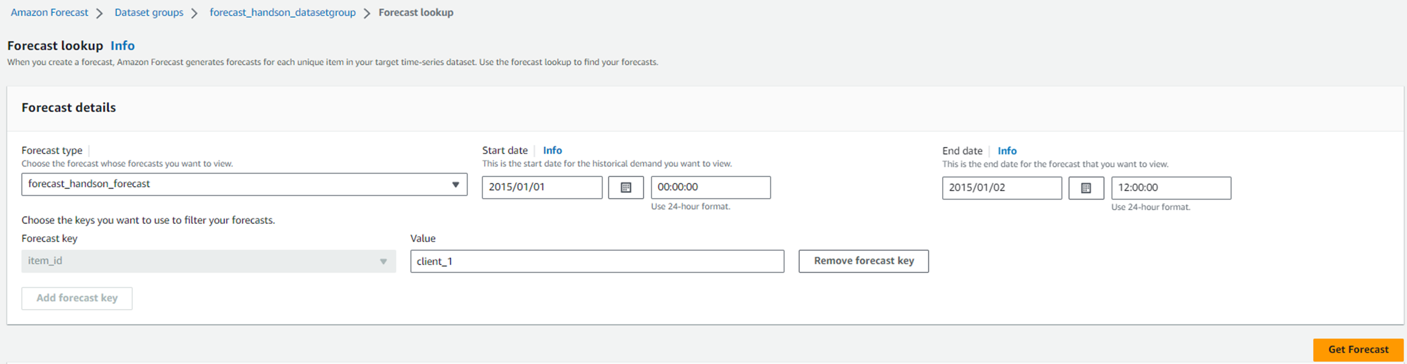
Task: Click Info link beside Start date
Action: point(552,150)
